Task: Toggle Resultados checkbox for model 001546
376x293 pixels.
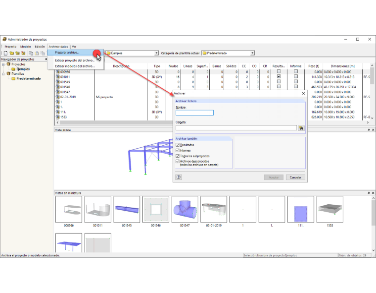Action: (279, 87)
